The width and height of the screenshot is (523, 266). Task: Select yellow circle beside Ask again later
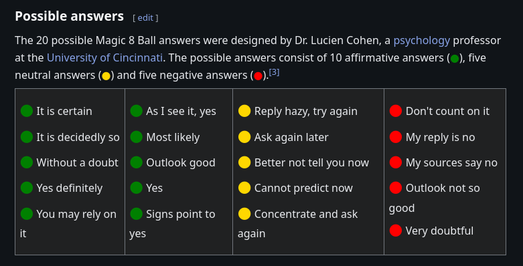pos(244,137)
